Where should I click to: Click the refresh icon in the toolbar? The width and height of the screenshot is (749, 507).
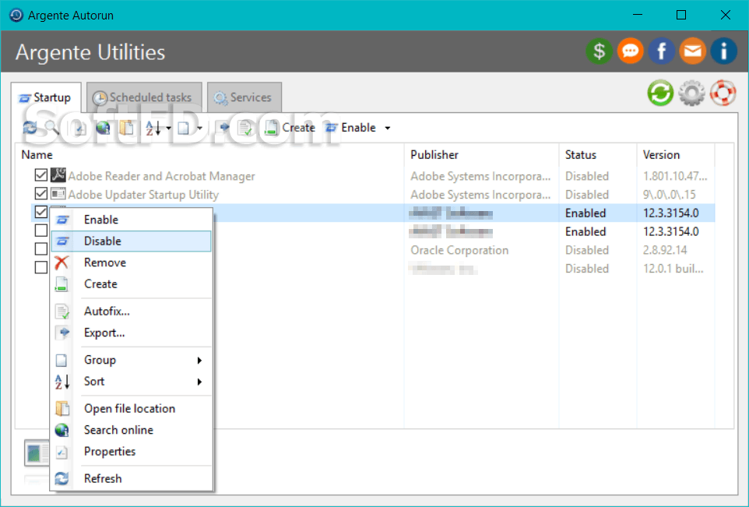click(x=30, y=128)
